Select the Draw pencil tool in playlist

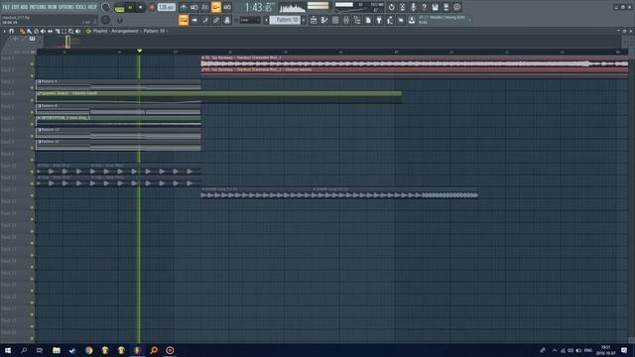[x=22, y=31]
